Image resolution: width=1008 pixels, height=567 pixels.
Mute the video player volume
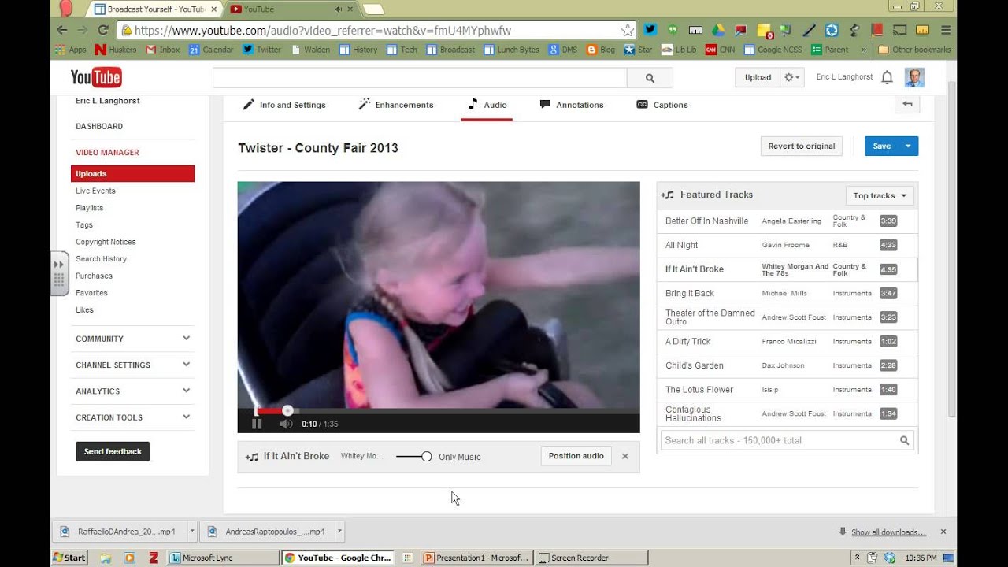[x=286, y=424]
